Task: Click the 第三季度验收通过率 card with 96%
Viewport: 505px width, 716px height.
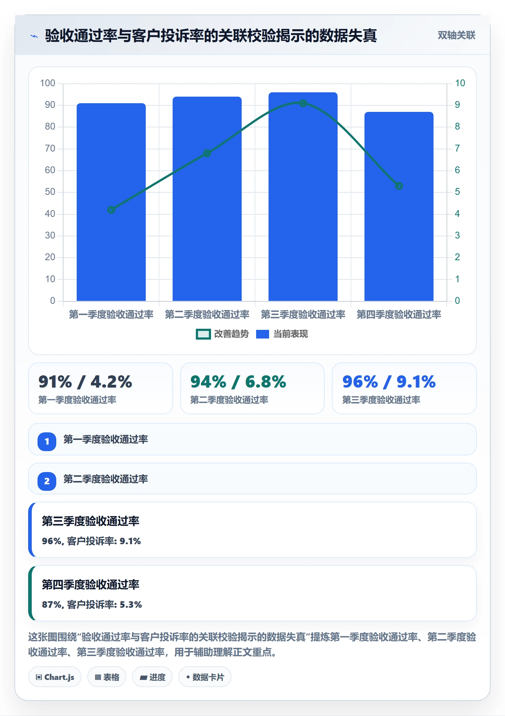Action: 252,530
